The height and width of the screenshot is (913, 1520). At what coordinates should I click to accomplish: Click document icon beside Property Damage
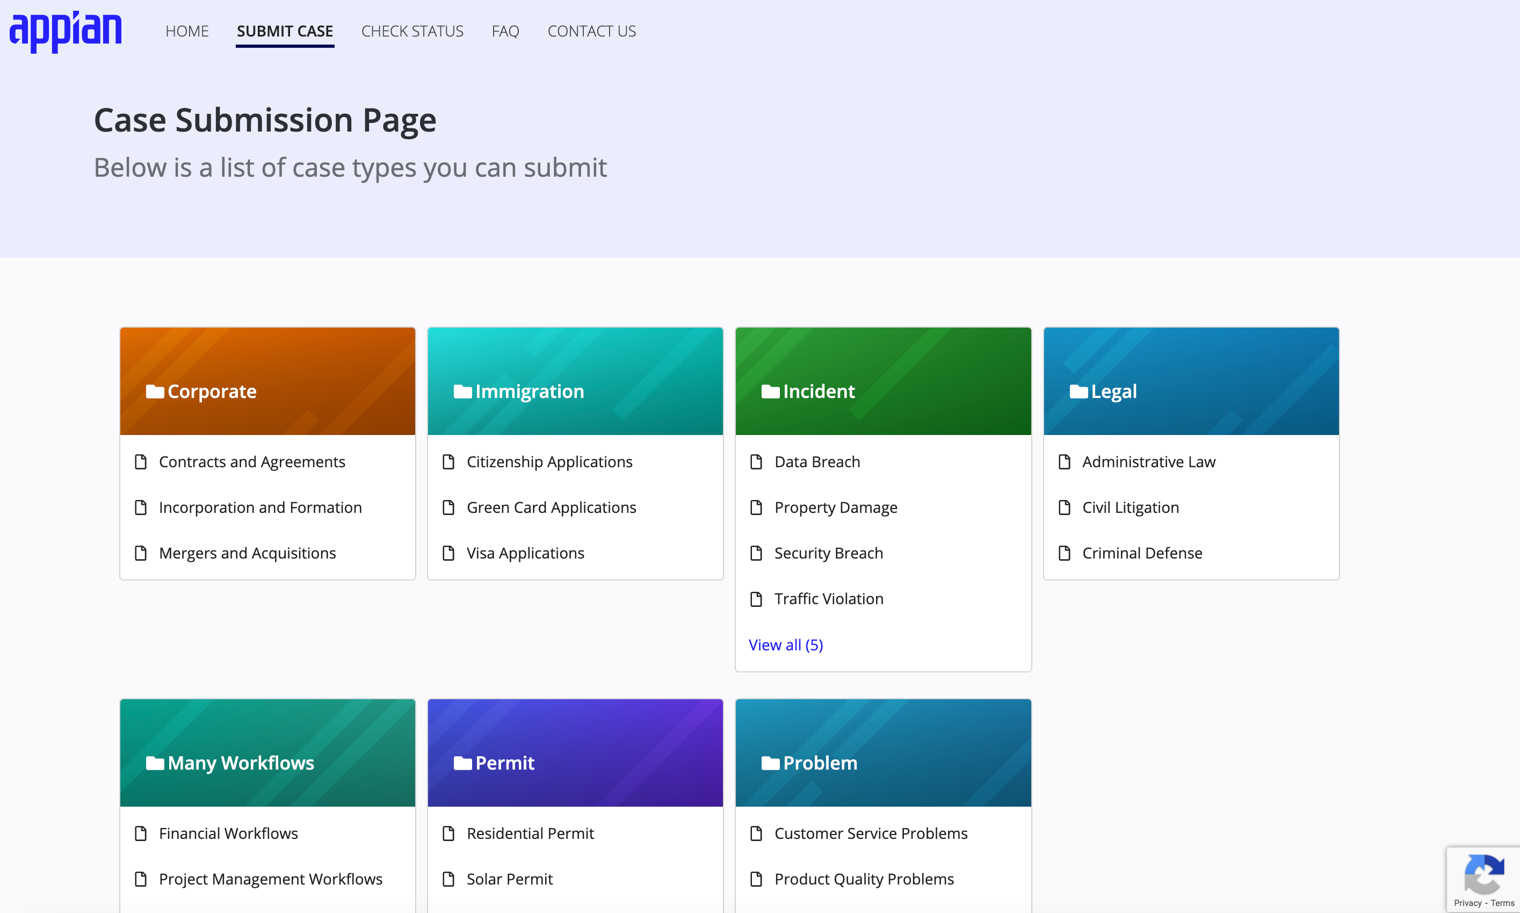[x=756, y=507]
